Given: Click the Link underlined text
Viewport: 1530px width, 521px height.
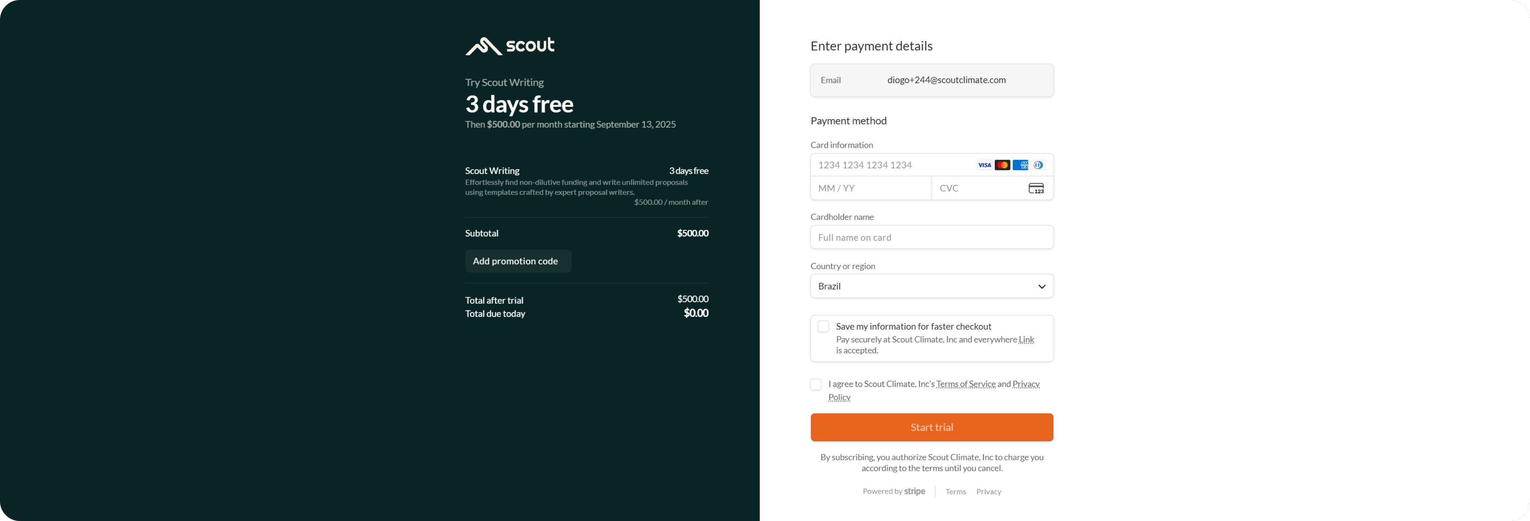Looking at the screenshot, I should (1026, 339).
